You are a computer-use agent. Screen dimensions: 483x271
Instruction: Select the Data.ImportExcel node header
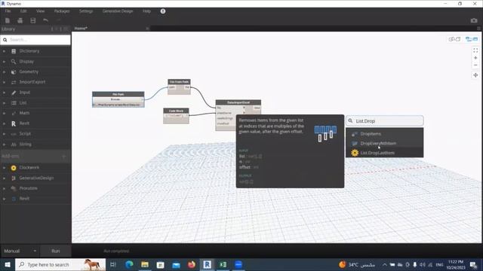pos(238,102)
